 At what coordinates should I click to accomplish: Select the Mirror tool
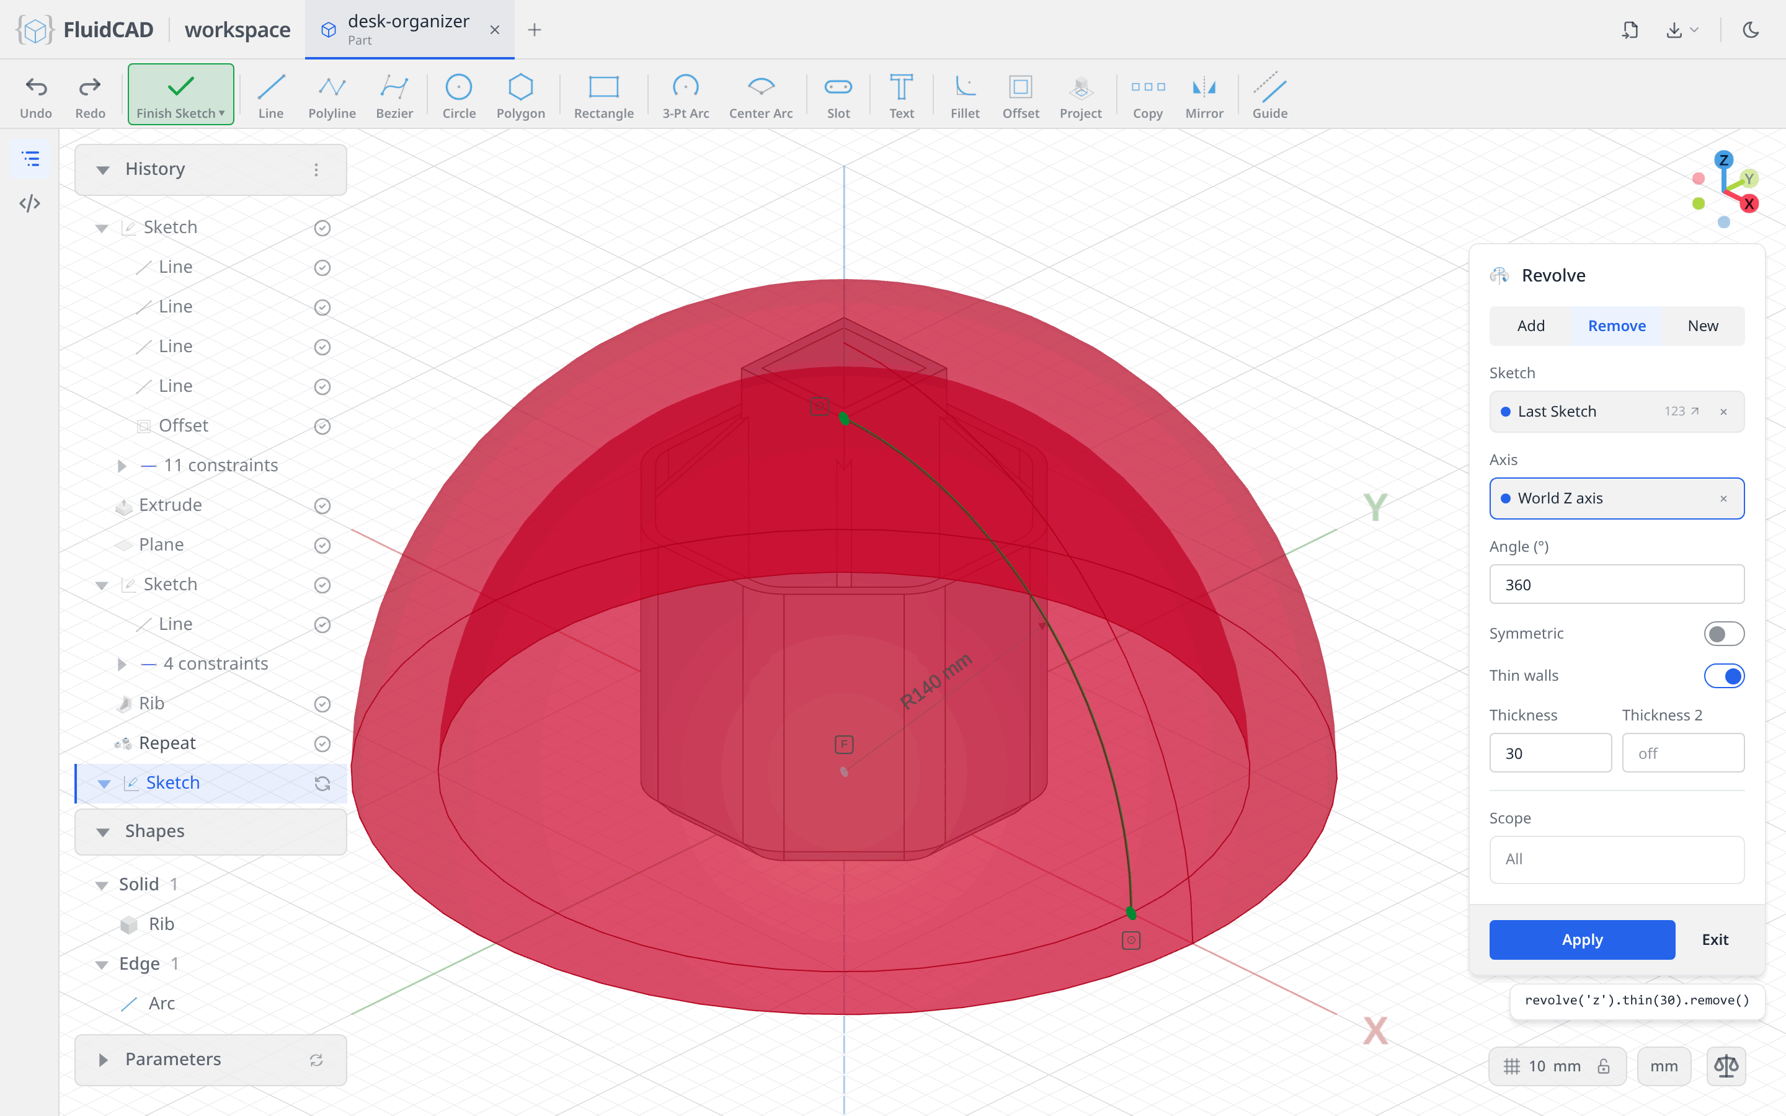point(1204,96)
